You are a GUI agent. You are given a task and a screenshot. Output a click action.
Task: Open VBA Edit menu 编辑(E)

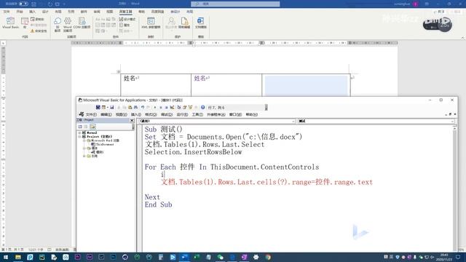[106, 114]
